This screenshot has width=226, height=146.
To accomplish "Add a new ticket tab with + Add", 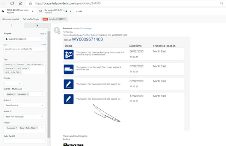I will tap(79, 11).
